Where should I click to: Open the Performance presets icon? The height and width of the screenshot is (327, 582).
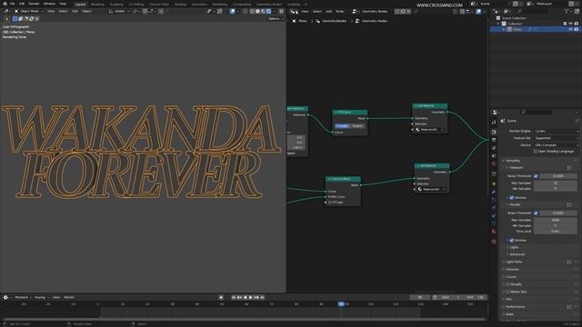click(x=570, y=307)
